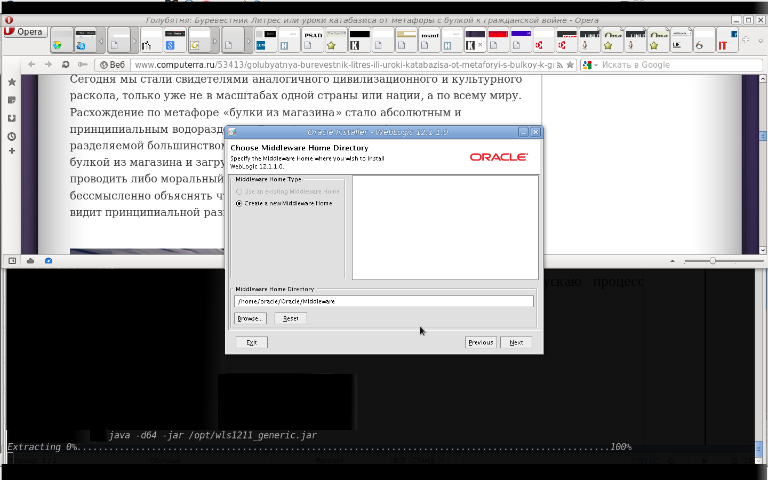Image resolution: width=768 pixels, height=480 pixels.
Task: Open the Downloads panel in sidebar
Action: click(x=12, y=118)
